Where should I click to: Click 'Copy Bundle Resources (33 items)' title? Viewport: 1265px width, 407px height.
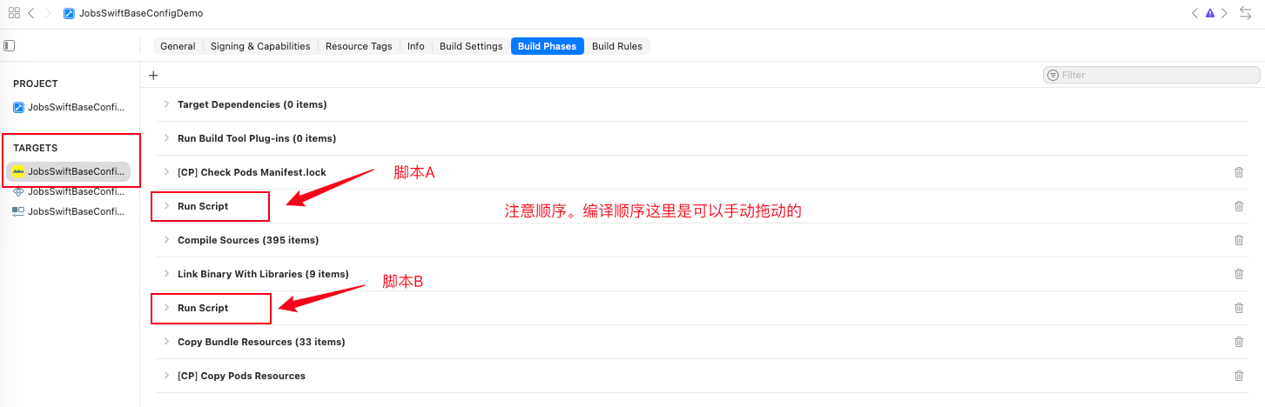pyautogui.click(x=261, y=342)
